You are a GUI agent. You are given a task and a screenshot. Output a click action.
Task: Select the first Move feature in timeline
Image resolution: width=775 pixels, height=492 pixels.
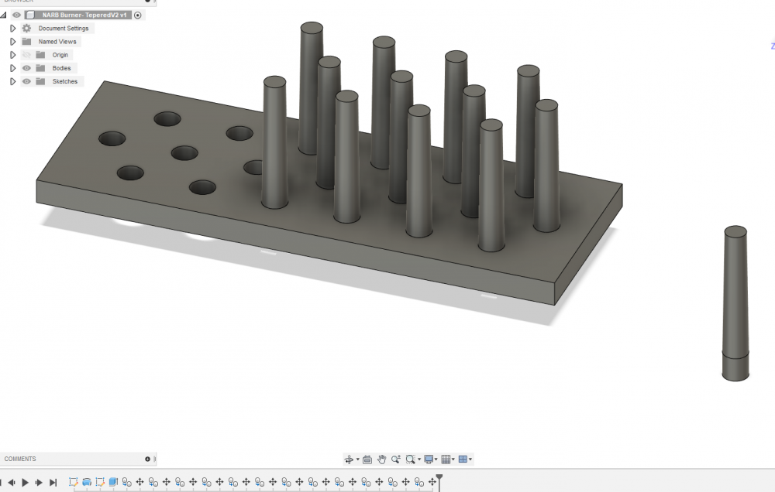[x=139, y=482]
